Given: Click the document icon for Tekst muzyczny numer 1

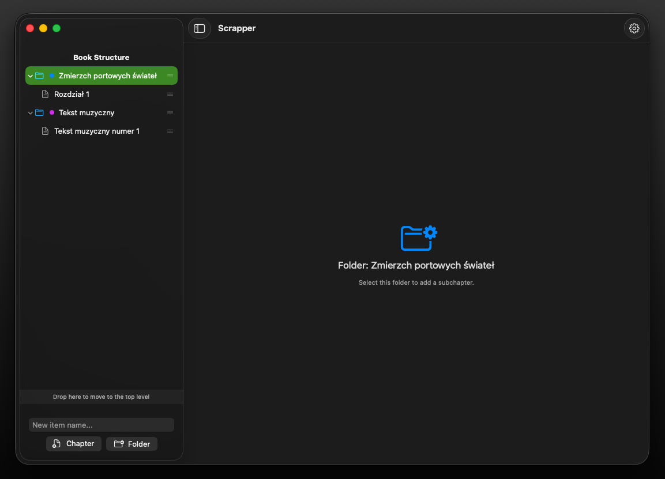Looking at the screenshot, I should tap(45, 131).
